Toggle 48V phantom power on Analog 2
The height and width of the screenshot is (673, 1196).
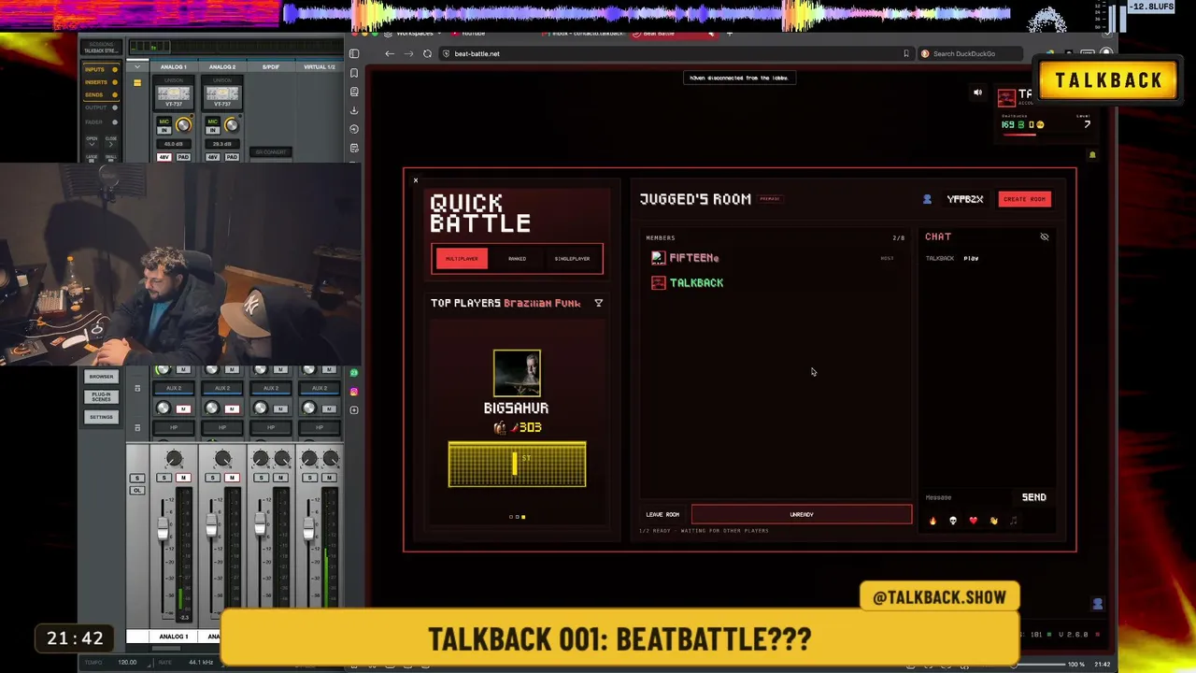coord(213,157)
